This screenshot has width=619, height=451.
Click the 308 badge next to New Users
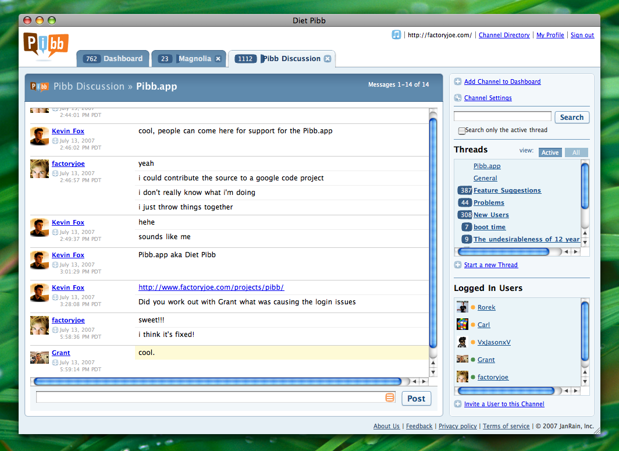(465, 215)
